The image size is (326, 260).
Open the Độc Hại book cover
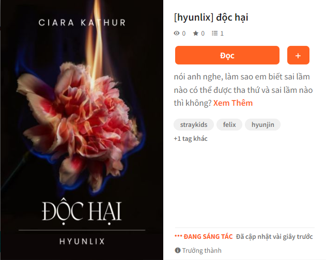pyautogui.click(x=82, y=130)
